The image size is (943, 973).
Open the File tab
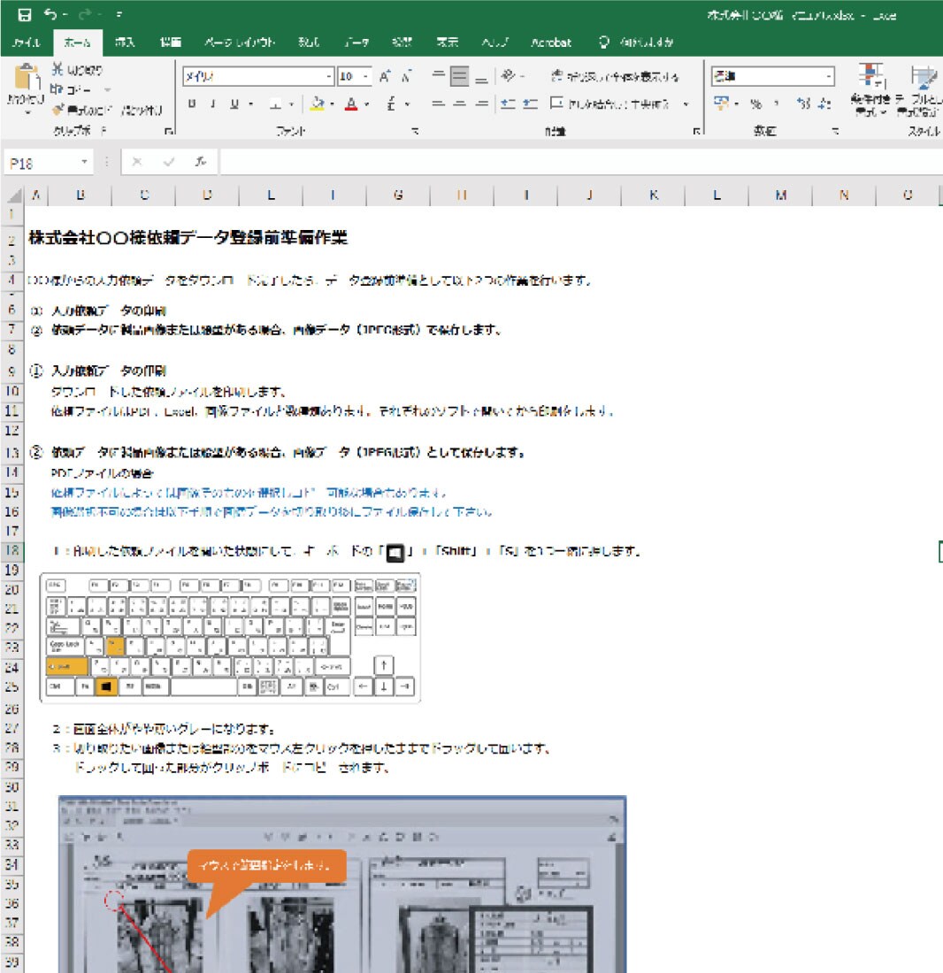tap(26, 42)
